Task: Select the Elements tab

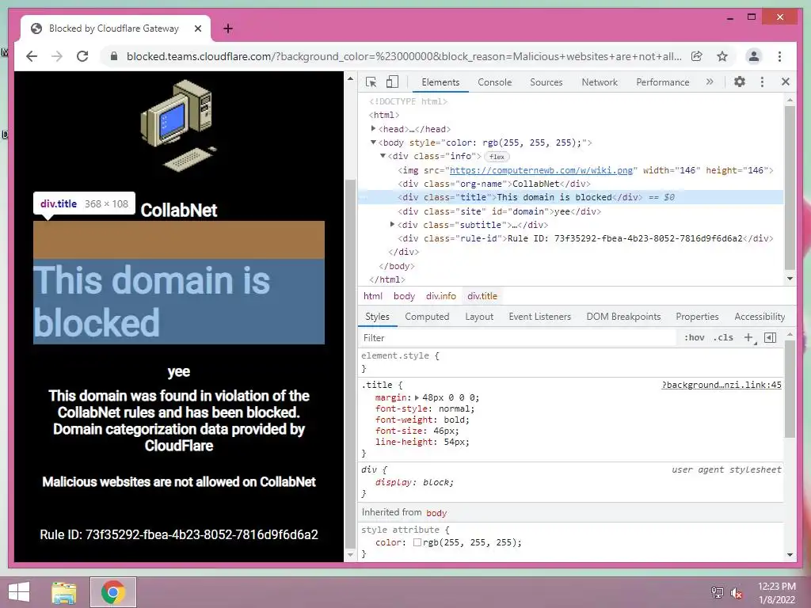Action: [440, 82]
